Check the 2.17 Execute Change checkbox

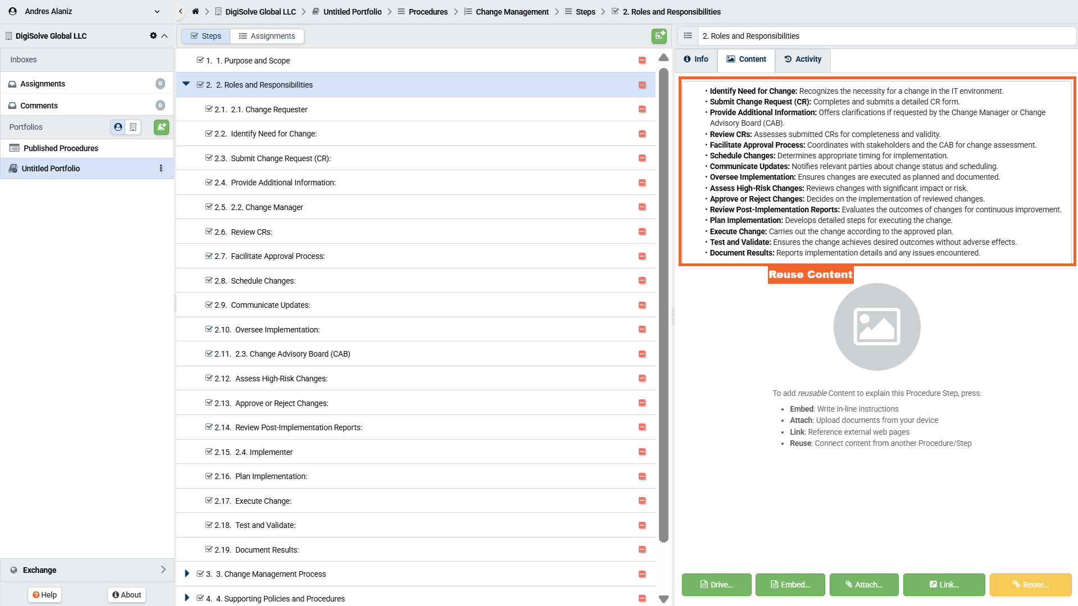209,500
